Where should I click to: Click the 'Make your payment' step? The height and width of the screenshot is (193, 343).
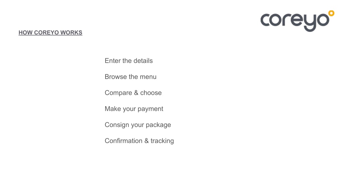coord(134,109)
